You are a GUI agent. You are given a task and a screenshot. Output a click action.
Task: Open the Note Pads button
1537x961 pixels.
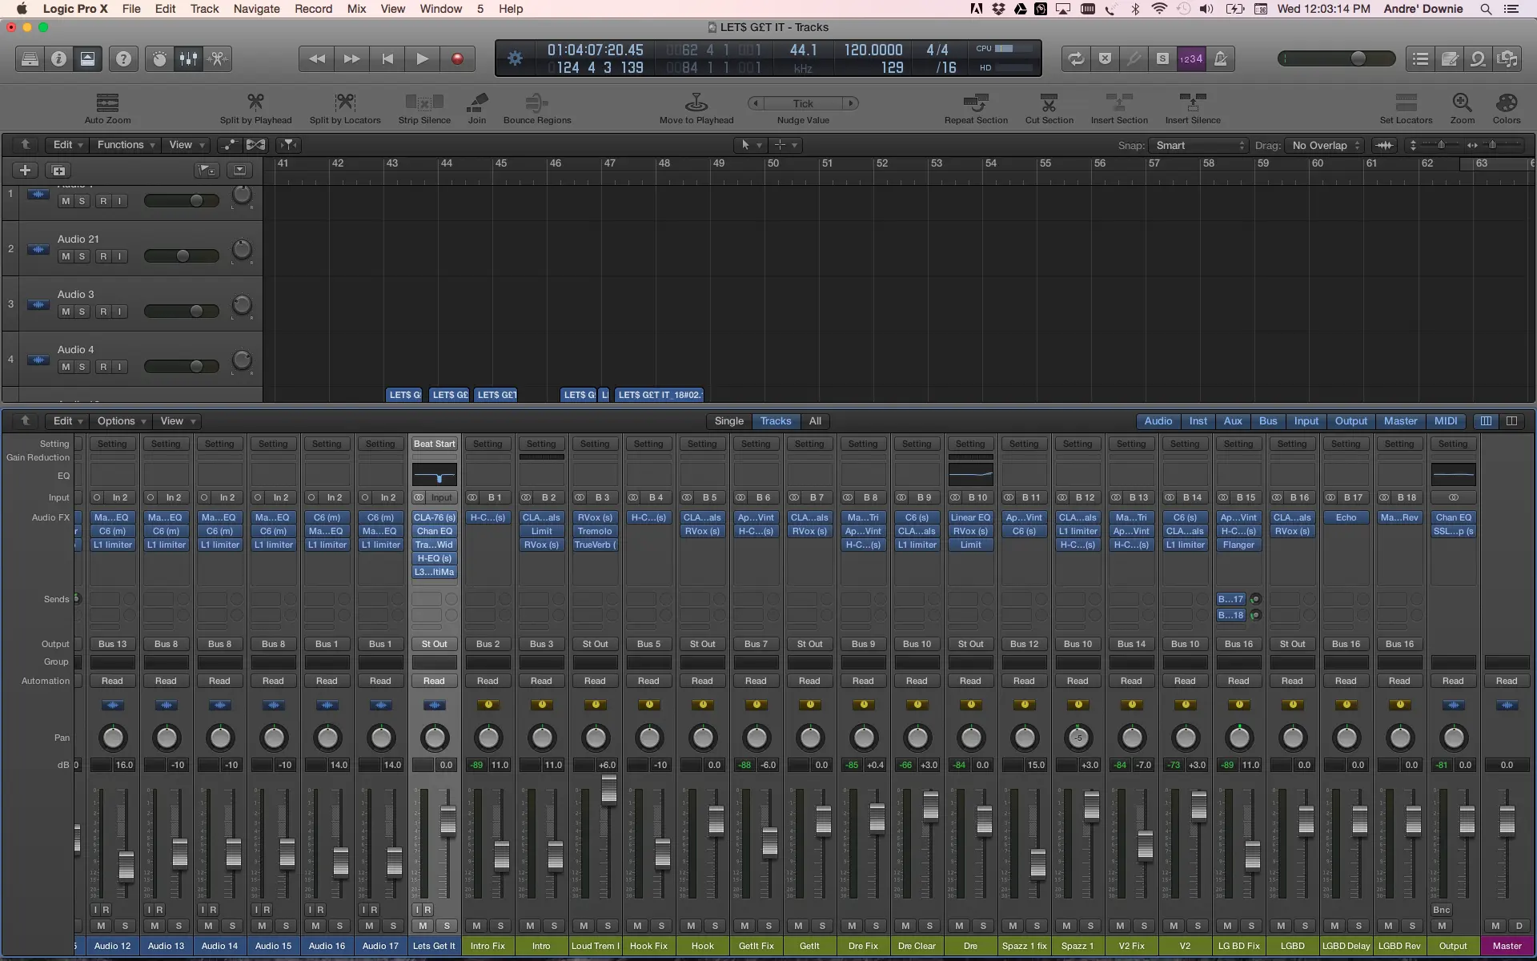coord(1449,58)
